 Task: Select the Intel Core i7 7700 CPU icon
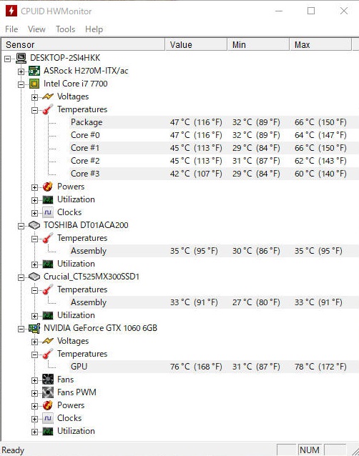[x=34, y=84]
